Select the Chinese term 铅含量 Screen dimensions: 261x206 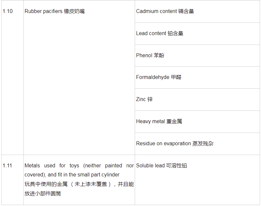(x=175, y=33)
